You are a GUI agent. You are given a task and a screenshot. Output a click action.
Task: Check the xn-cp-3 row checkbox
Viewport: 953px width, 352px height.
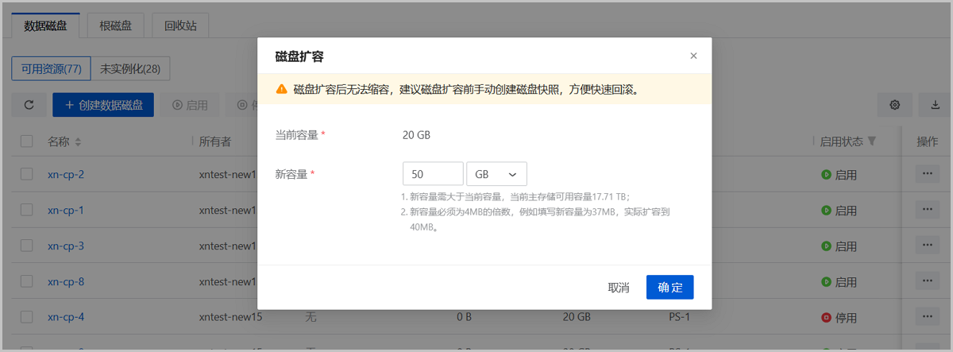27,246
